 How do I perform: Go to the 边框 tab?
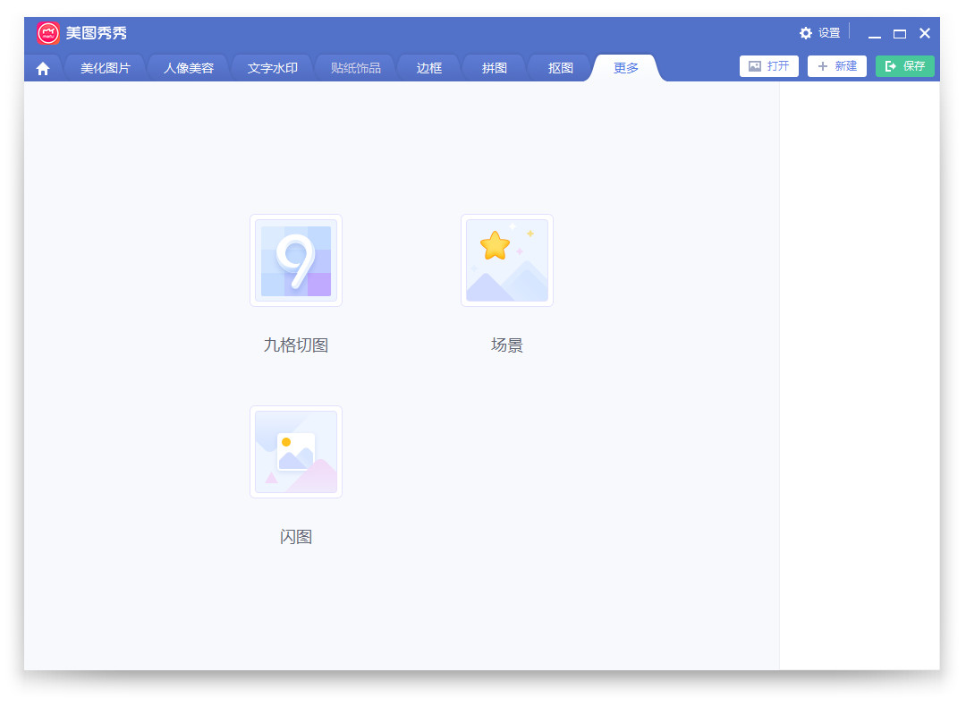pyautogui.click(x=429, y=68)
